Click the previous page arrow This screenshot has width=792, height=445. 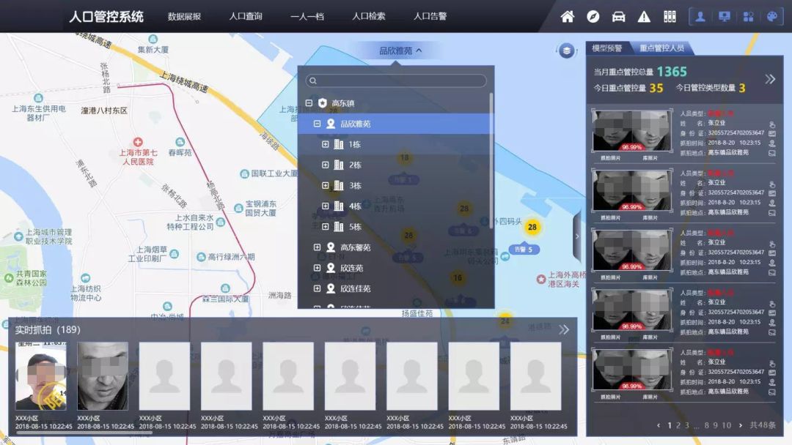[x=659, y=426]
